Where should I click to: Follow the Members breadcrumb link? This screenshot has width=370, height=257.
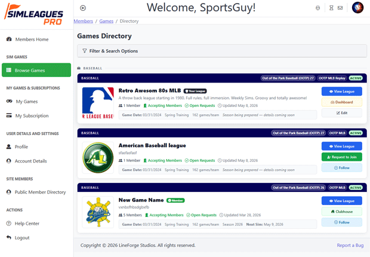pos(84,21)
